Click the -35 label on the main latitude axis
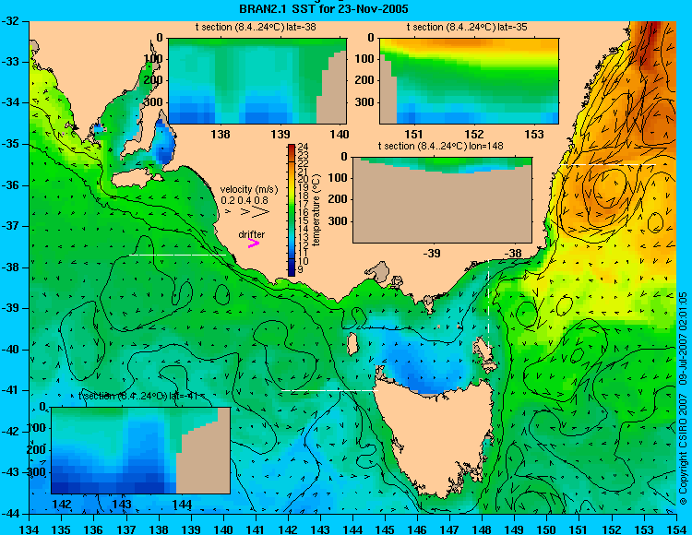Viewport: 692px width, 535px height. point(11,144)
